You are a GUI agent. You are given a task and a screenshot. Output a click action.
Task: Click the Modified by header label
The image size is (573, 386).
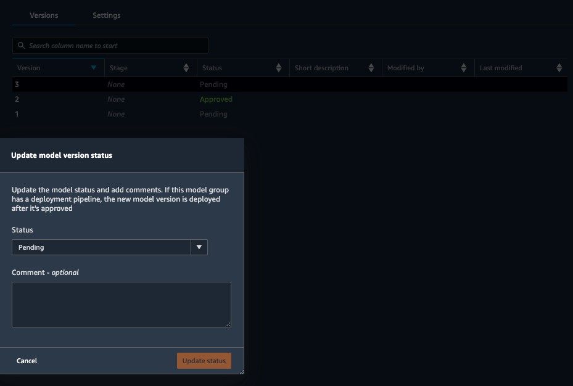point(406,68)
